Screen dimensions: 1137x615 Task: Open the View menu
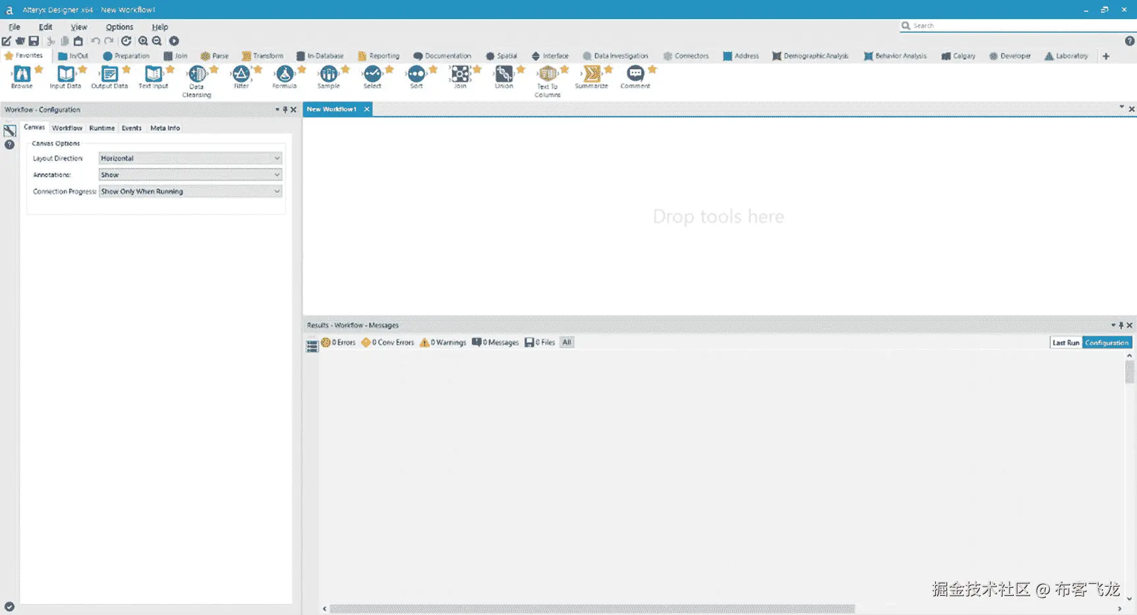point(79,27)
